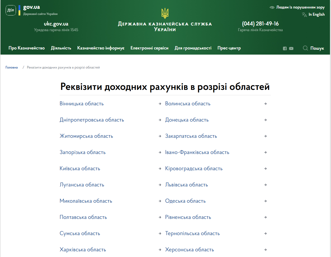Choose Полтавська область

coord(83,217)
